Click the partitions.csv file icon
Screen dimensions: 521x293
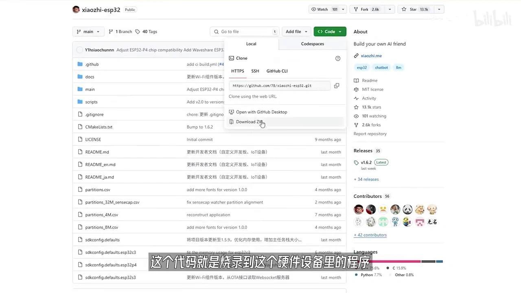pyautogui.click(x=80, y=190)
